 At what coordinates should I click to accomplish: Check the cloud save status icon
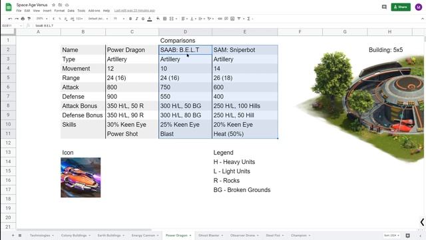click(x=67, y=5)
